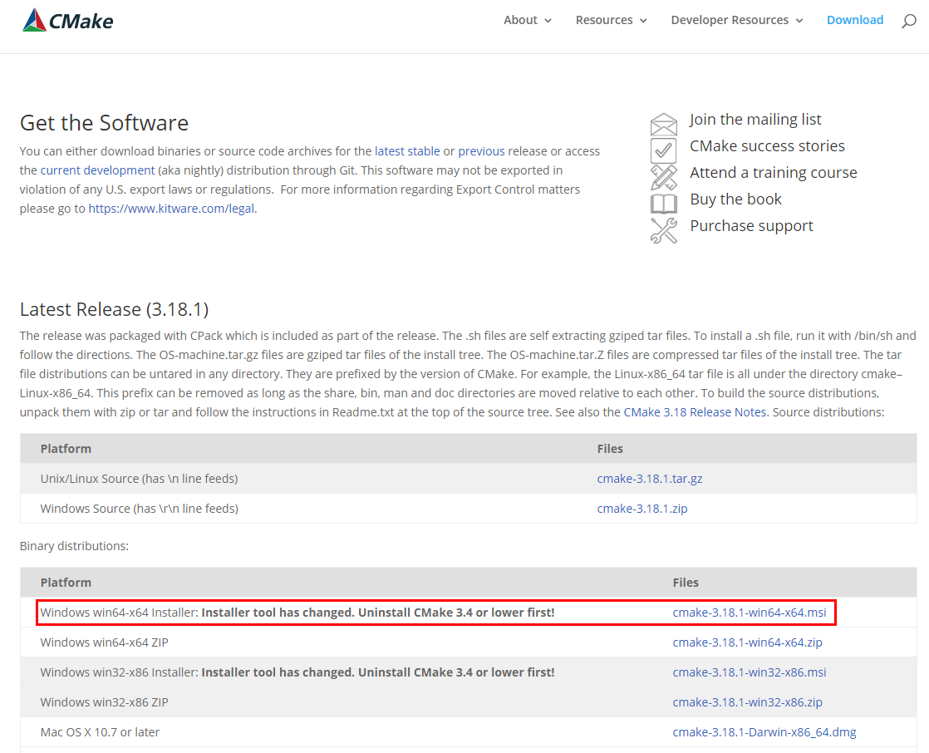The width and height of the screenshot is (929, 753).
Task: Visit the kitware.com/legal link
Action: point(171,209)
